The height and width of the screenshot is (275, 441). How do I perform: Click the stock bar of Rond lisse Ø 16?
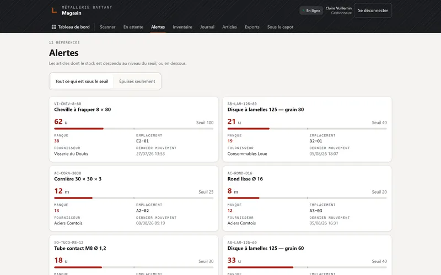tap(307, 198)
